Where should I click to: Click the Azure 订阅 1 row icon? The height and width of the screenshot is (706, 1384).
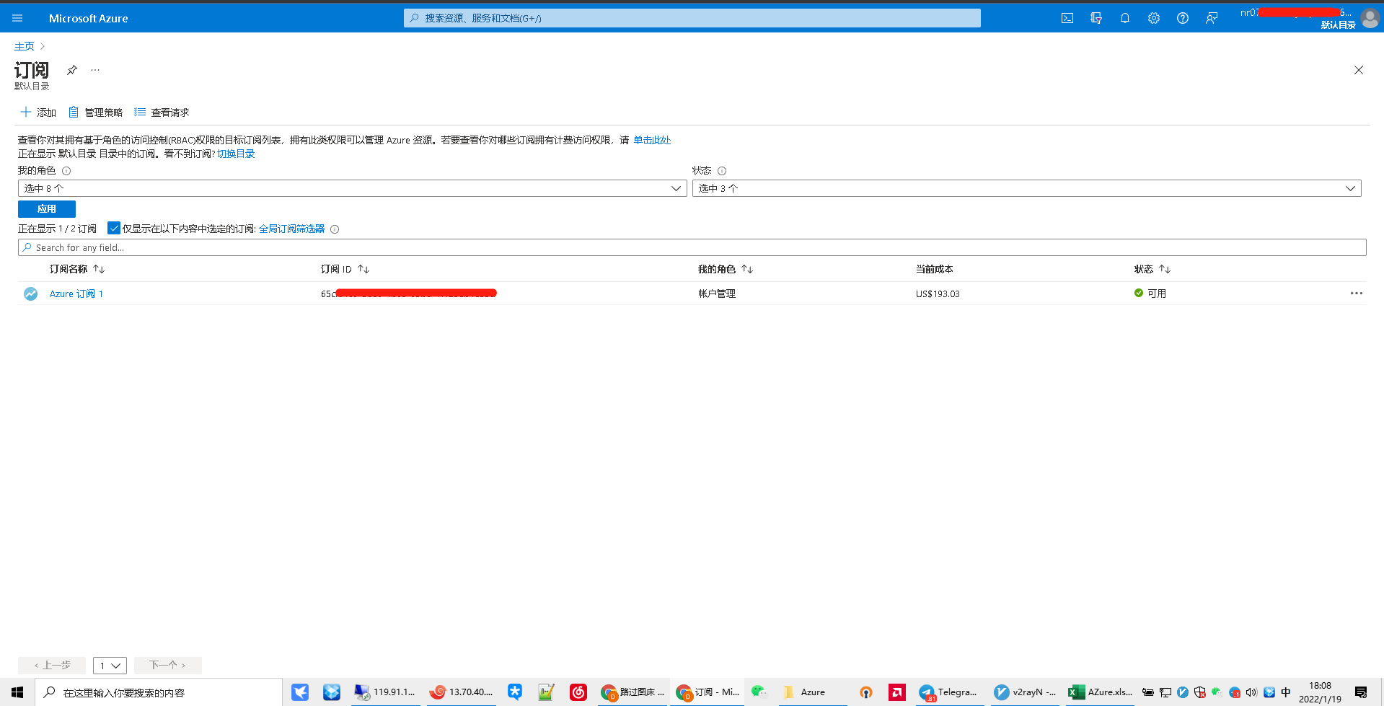click(x=30, y=294)
